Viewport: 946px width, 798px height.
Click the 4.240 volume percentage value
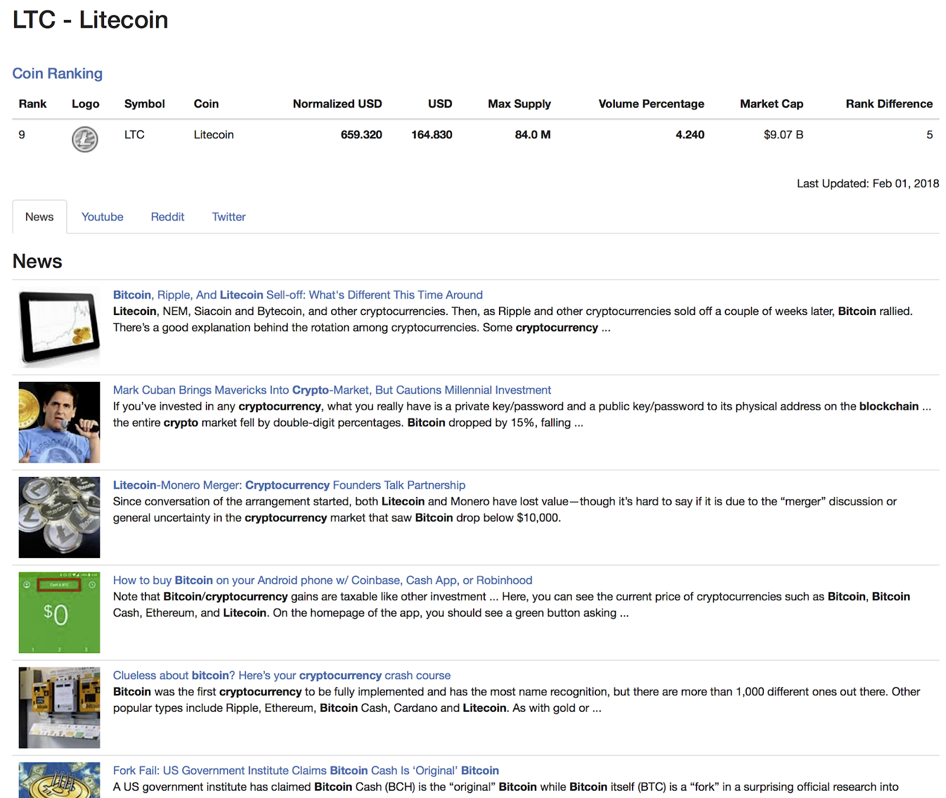(690, 135)
